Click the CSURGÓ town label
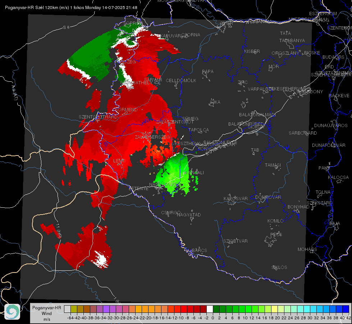The height and width of the screenshot is (324, 352). 171,213
